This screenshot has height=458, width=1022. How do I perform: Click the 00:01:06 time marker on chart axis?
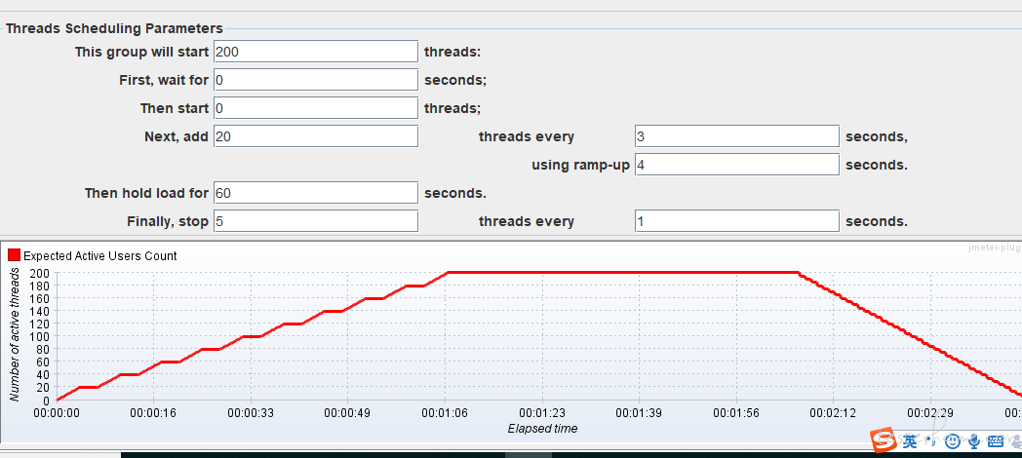point(445,413)
